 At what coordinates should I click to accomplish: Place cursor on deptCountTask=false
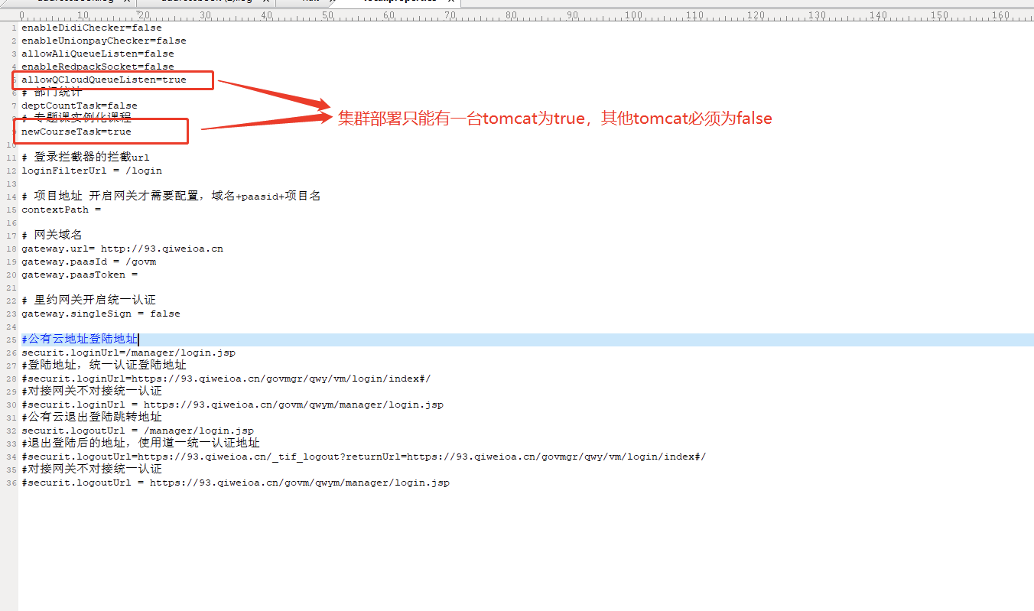click(x=80, y=106)
